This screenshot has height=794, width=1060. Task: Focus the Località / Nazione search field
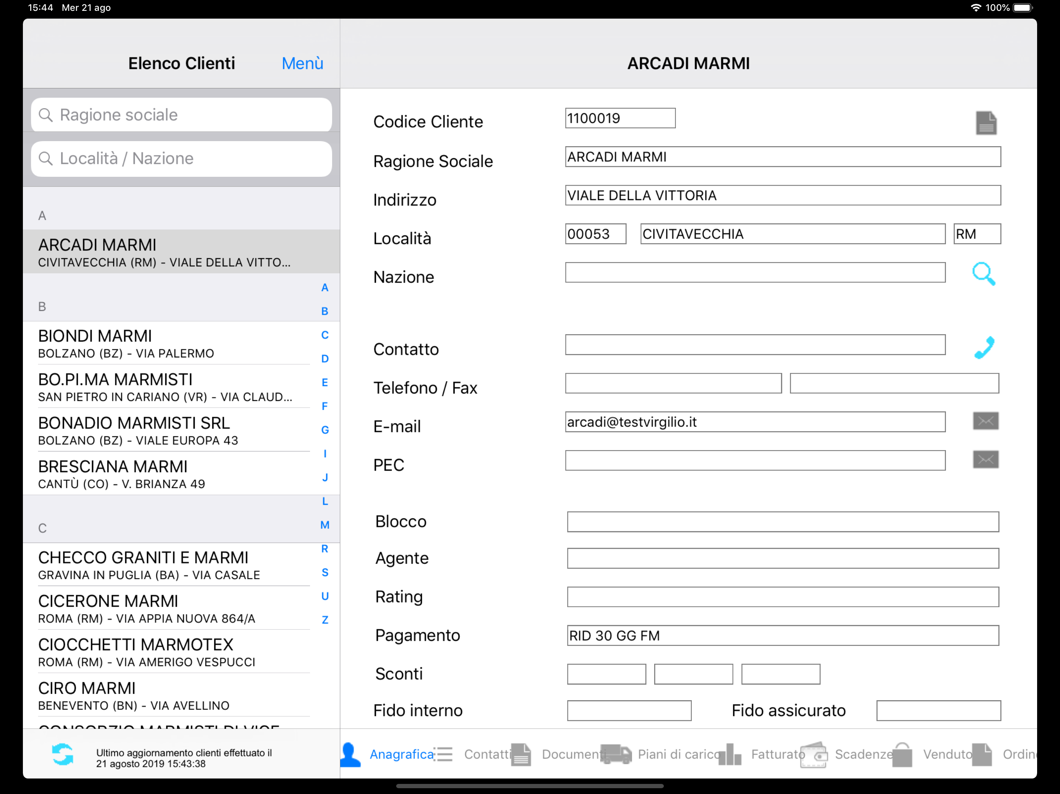click(x=182, y=159)
